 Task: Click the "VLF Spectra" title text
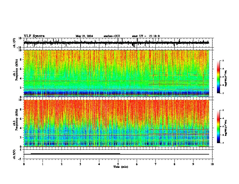[x=34, y=36]
